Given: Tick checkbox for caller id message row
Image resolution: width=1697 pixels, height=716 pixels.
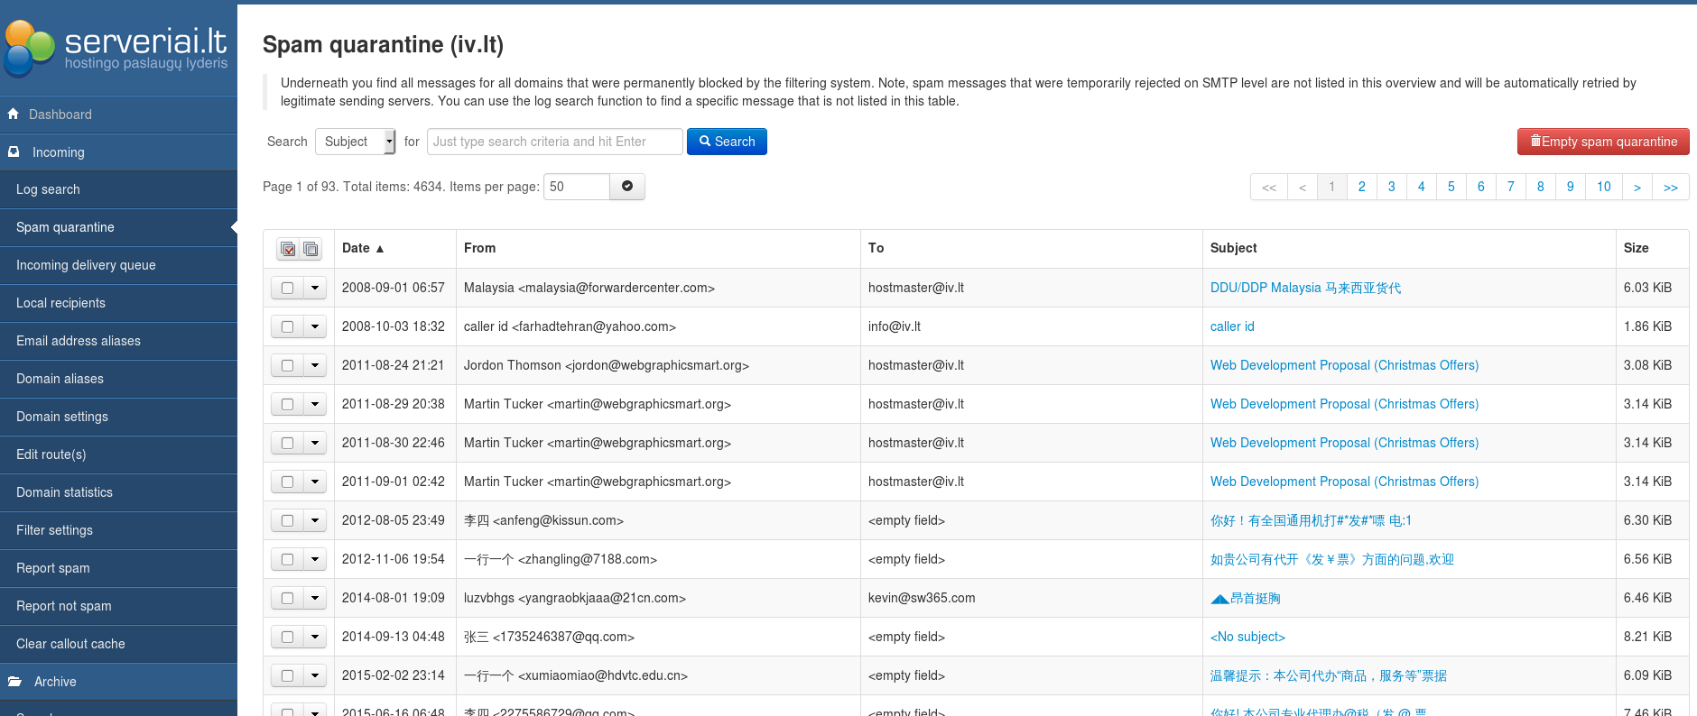Looking at the screenshot, I should coord(287,327).
